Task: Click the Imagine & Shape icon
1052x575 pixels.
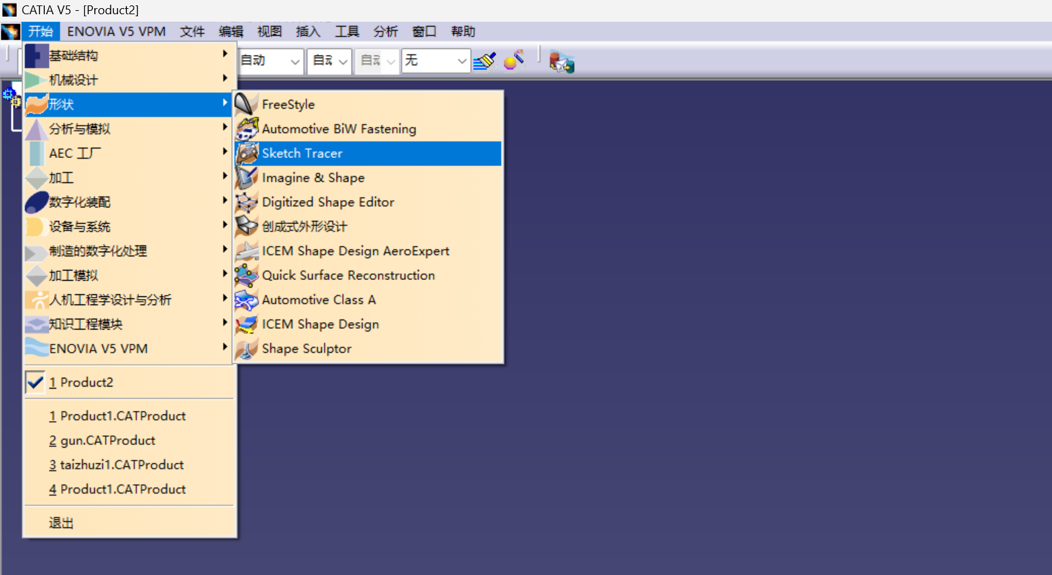Action: tap(246, 178)
